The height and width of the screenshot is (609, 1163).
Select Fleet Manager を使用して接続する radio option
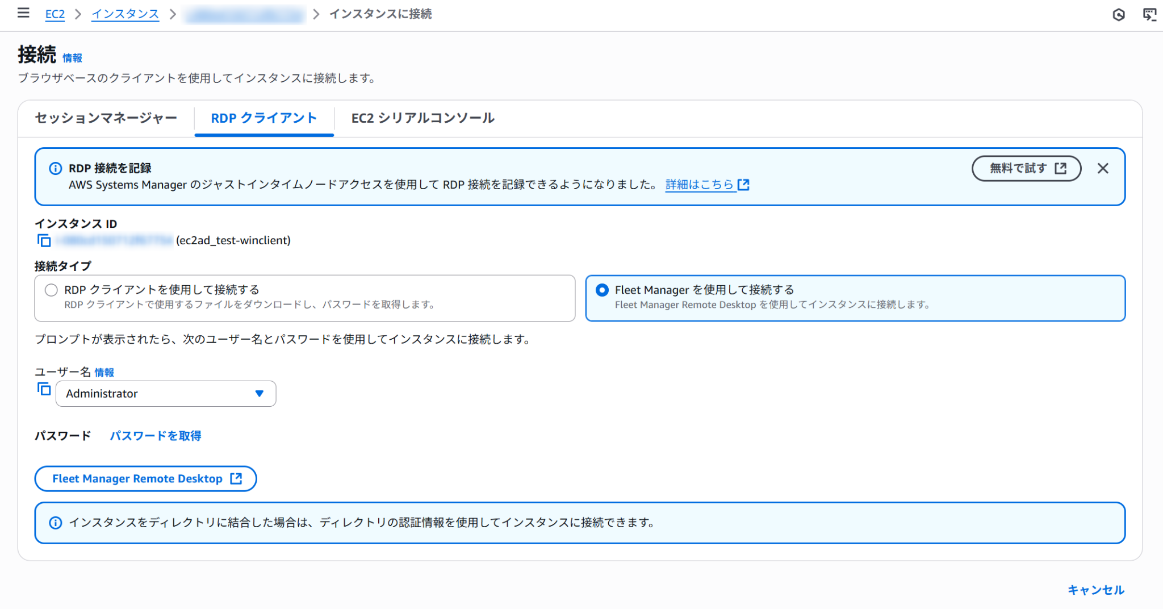pos(602,290)
